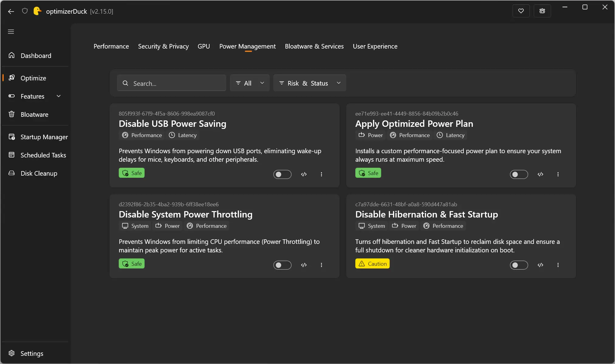Click ID text ee71e993-ee41-4449-8856-84b09b2b0c46
Viewport: 615px width, 364px height.
407,114
